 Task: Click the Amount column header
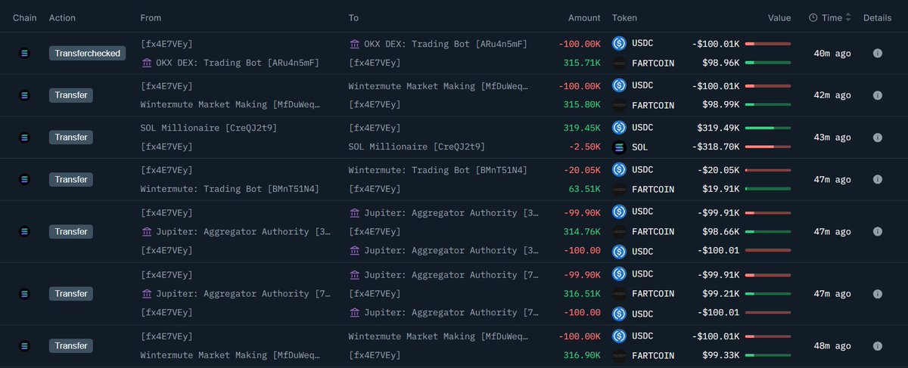click(584, 17)
